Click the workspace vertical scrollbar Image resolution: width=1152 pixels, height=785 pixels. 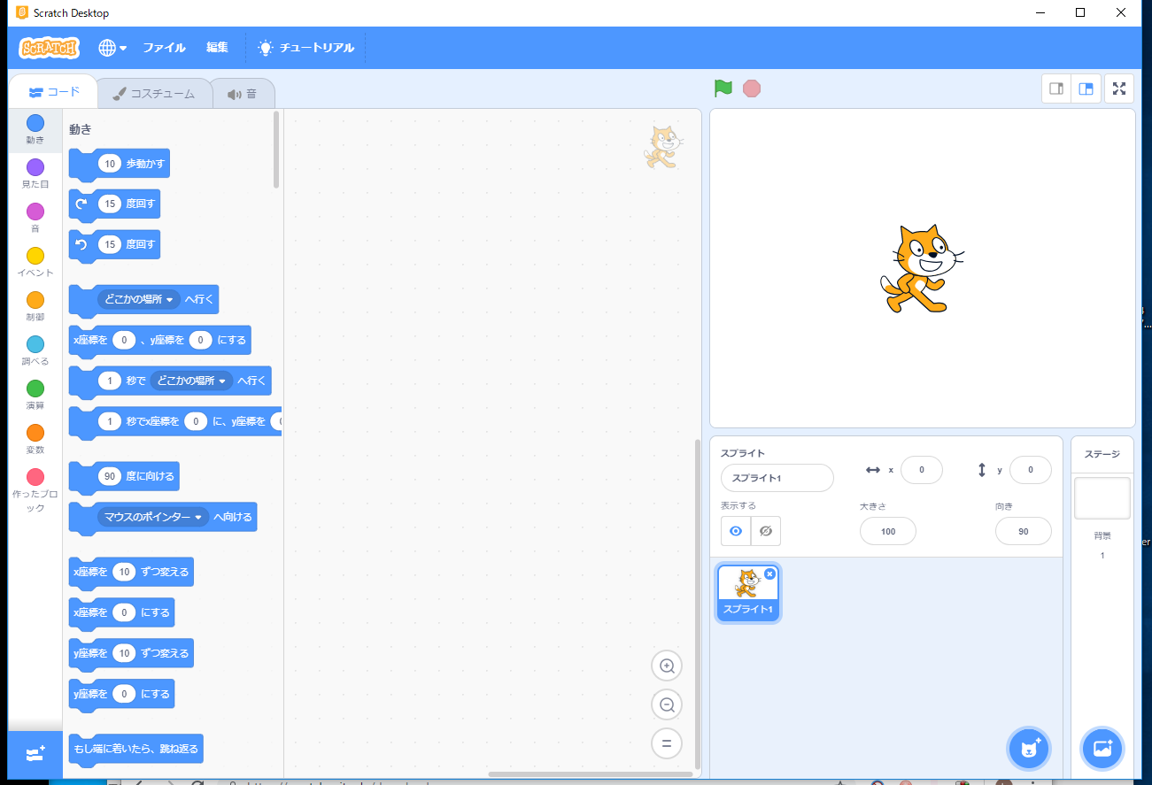point(697,604)
